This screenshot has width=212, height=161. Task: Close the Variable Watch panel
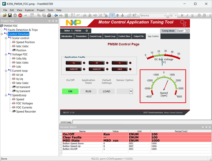point(210,127)
